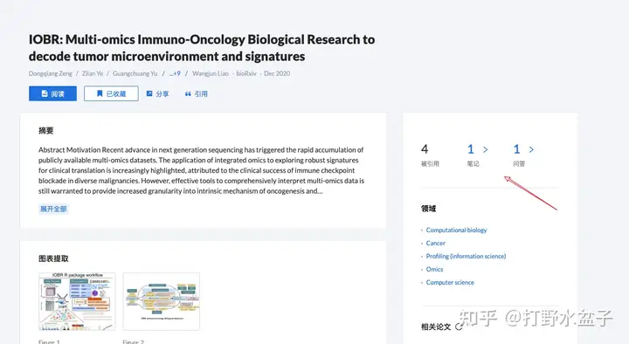Screen dimensions: 629x344
Task: Open author Guangchuang Yu
Action: (135, 73)
